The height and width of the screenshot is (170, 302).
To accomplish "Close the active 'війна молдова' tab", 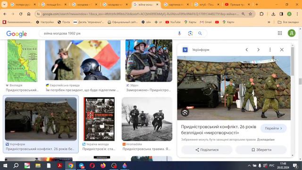I will [x=157, y=4].
